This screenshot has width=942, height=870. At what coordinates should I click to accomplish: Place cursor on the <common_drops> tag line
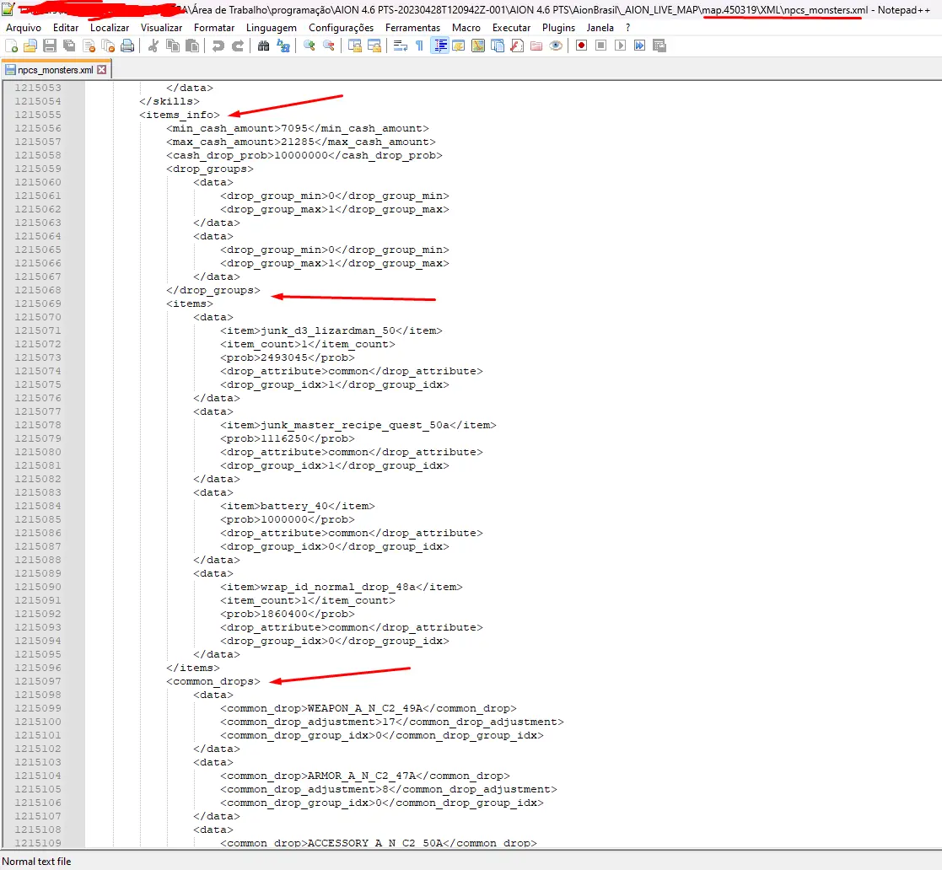(x=213, y=681)
